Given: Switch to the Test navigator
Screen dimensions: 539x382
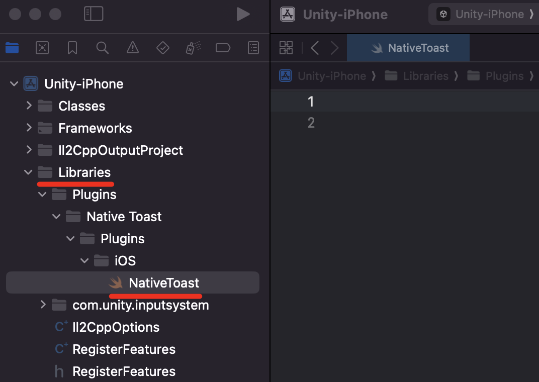Looking at the screenshot, I should coord(163,48).
